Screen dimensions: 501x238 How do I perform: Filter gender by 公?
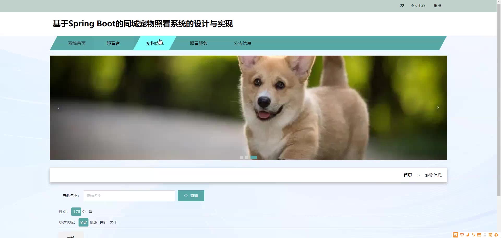84,212
